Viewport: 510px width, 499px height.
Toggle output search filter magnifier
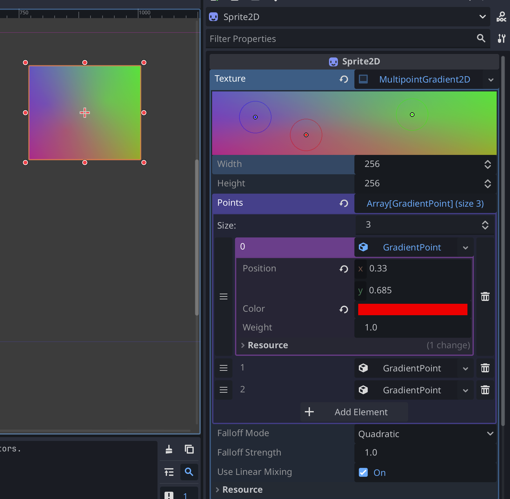pyautogui.click(x=189, y=472)
